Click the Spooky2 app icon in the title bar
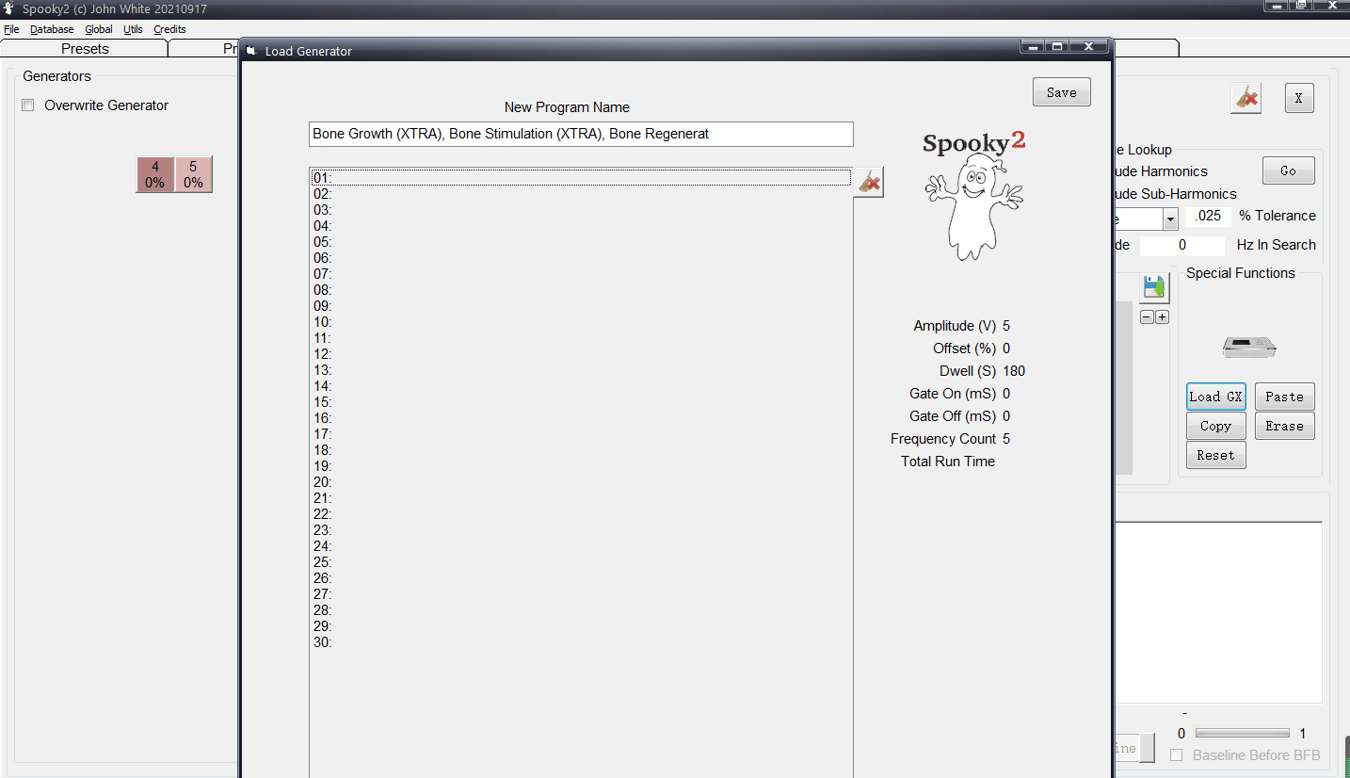The image size is (1350, 778). (x=8, y=8)
